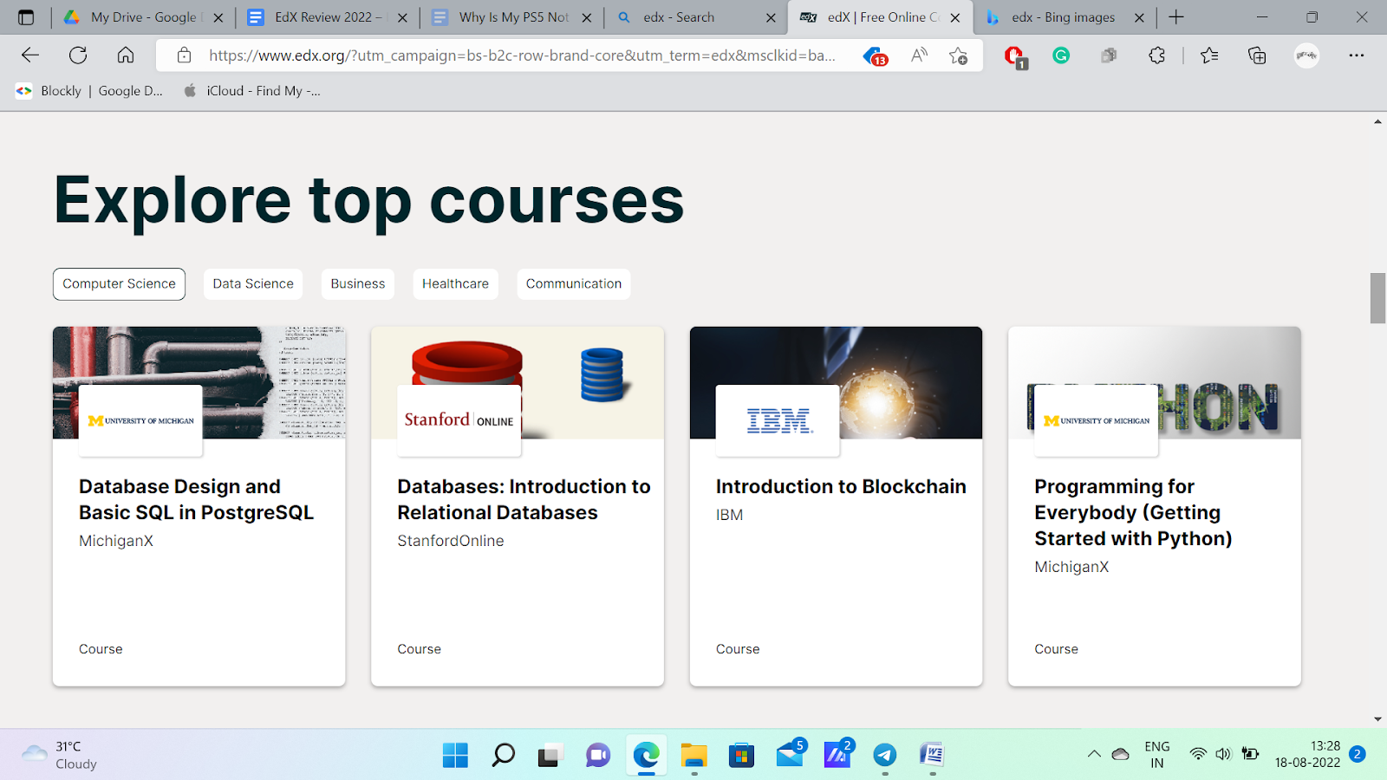
Task: Select the Data Science category
Action: coord(253,284)
